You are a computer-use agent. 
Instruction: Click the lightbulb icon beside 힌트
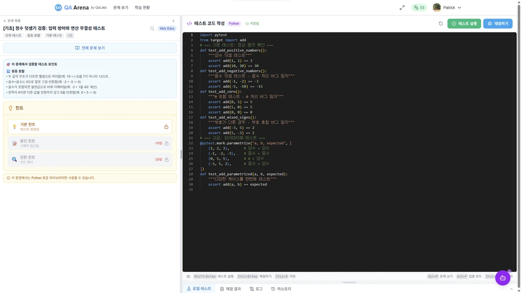coord(11,108)
